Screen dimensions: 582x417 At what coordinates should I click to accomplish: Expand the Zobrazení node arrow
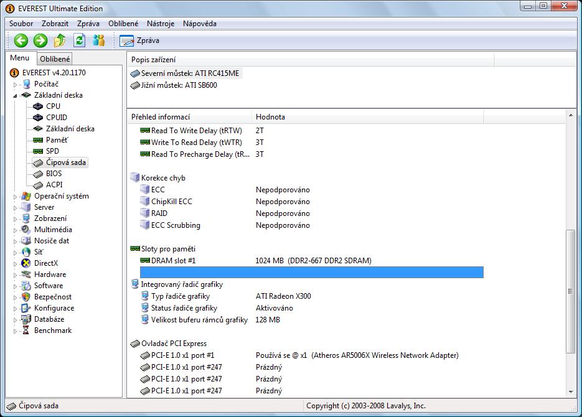click(x=15, y=219)
